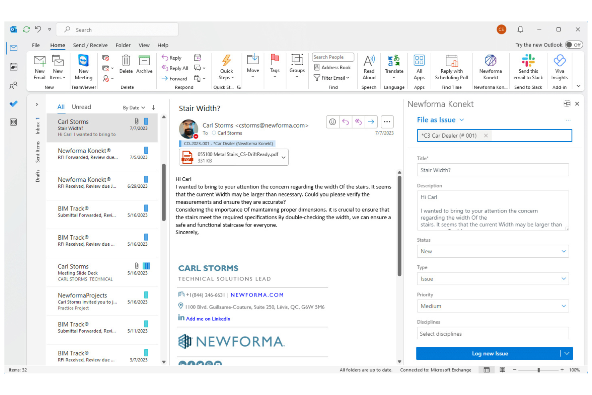
Task: Open To Do checkmark in navigation
Action: coord(14,104)
